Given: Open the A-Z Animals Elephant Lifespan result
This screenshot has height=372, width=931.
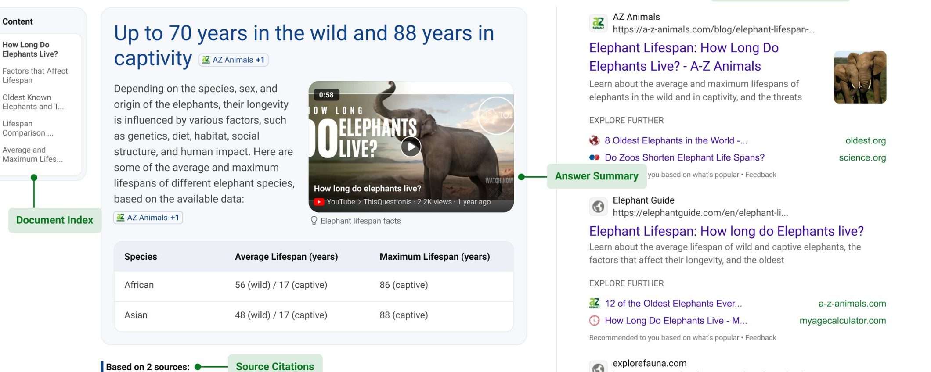Looking at the screenshot, I should pos(683,57).
